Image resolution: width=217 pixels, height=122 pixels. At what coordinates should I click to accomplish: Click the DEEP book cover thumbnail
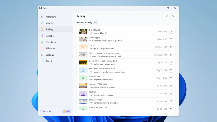click(83, 62)
